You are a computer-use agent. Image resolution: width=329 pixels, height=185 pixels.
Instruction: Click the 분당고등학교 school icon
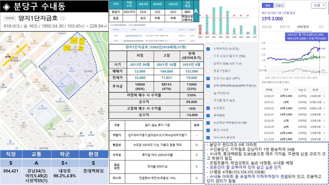coord(42,106)
